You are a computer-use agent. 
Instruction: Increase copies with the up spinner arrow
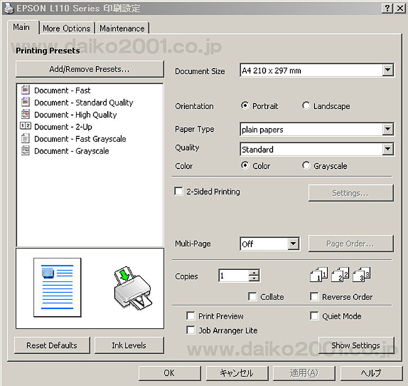254,273
